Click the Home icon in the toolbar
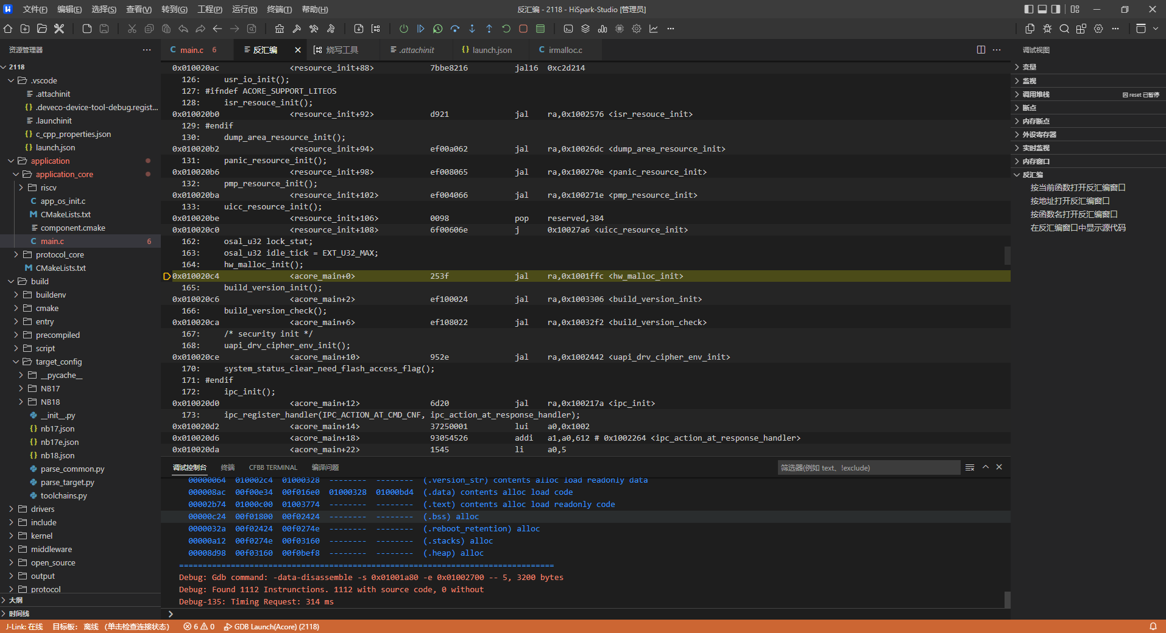1166x633 pixels. click(x=8, y=29)
